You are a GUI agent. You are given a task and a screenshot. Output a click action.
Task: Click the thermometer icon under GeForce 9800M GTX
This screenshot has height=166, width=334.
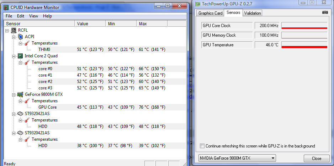(x=27, y=101)
